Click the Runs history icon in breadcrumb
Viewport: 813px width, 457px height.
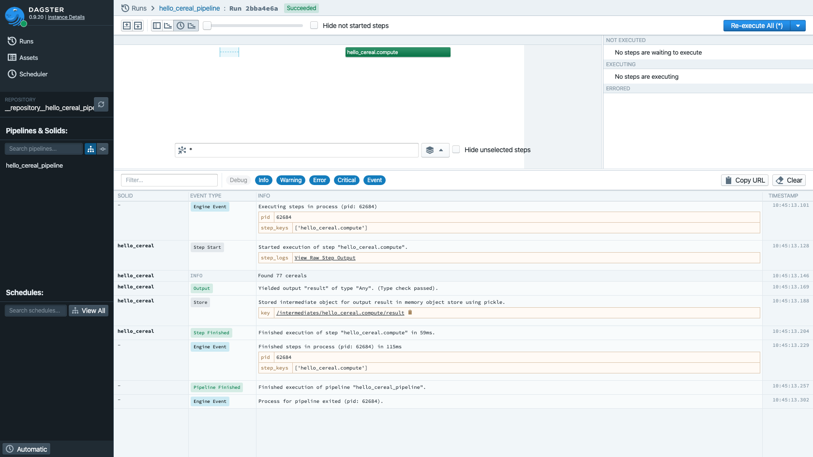125,8
